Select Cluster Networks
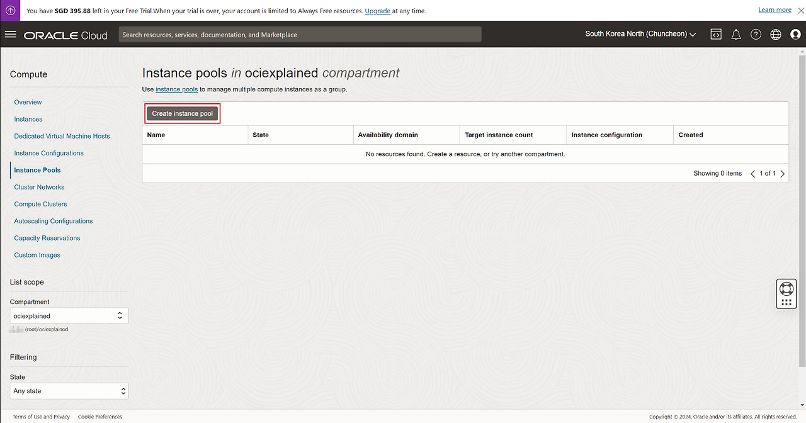The height and width of the screenshot is (423, 806). pos(39,187)
